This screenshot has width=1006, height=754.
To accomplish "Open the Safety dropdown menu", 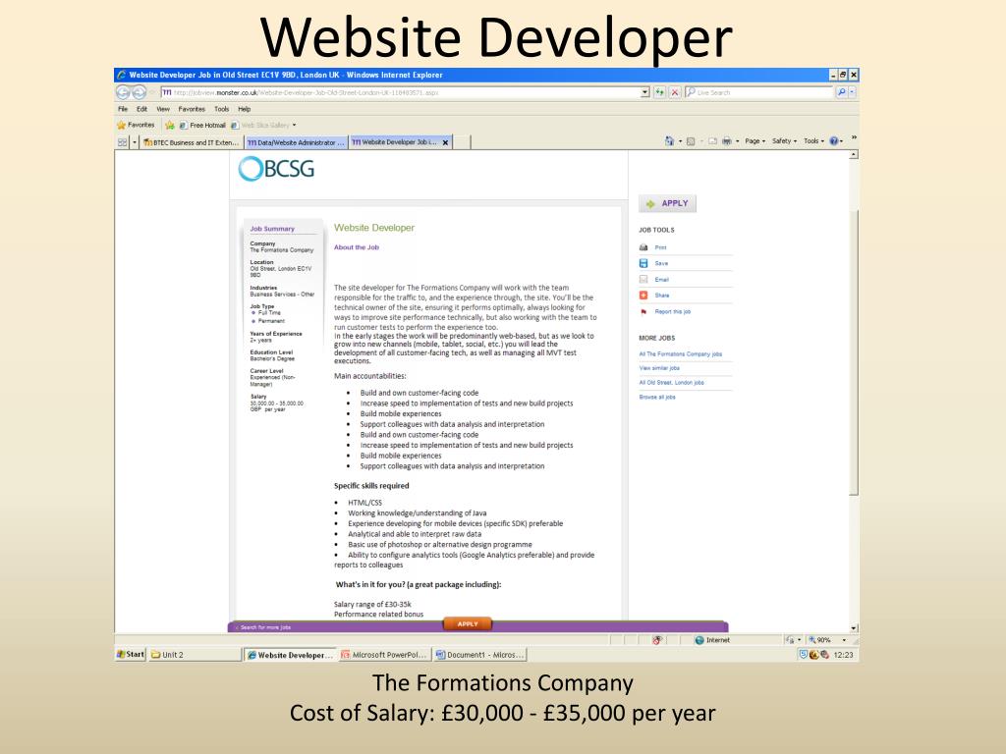I will tap(784, 141).
